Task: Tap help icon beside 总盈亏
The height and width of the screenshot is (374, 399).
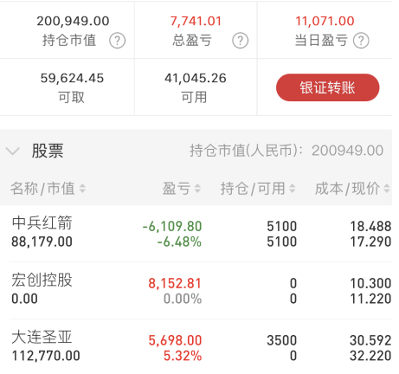Action: (241, 41)
